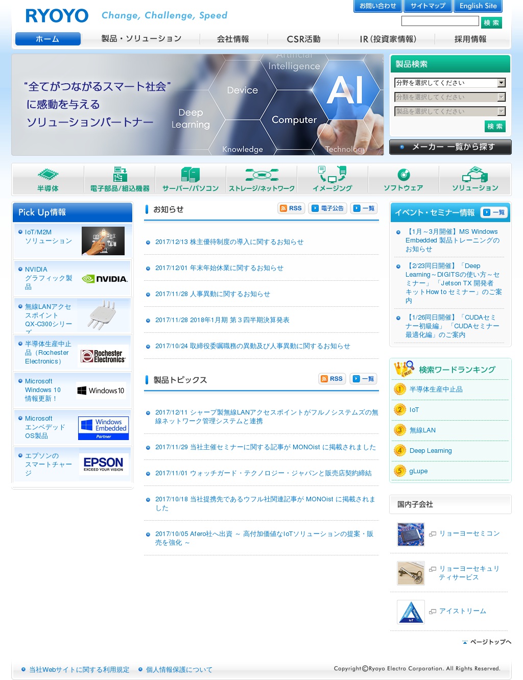The width and height of the screenshot is (523, 680).
Task: Open the CUDAセミナー 1/26 event
Action: pyautogui.click(x=453, y=326)
